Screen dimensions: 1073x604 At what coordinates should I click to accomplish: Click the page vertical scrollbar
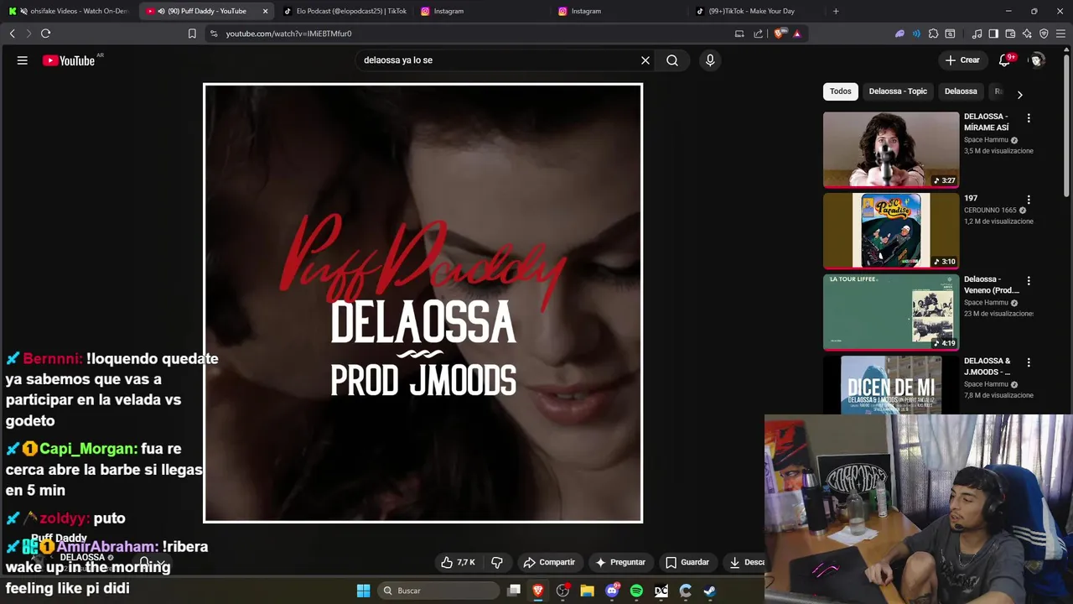pos(1067,126)
